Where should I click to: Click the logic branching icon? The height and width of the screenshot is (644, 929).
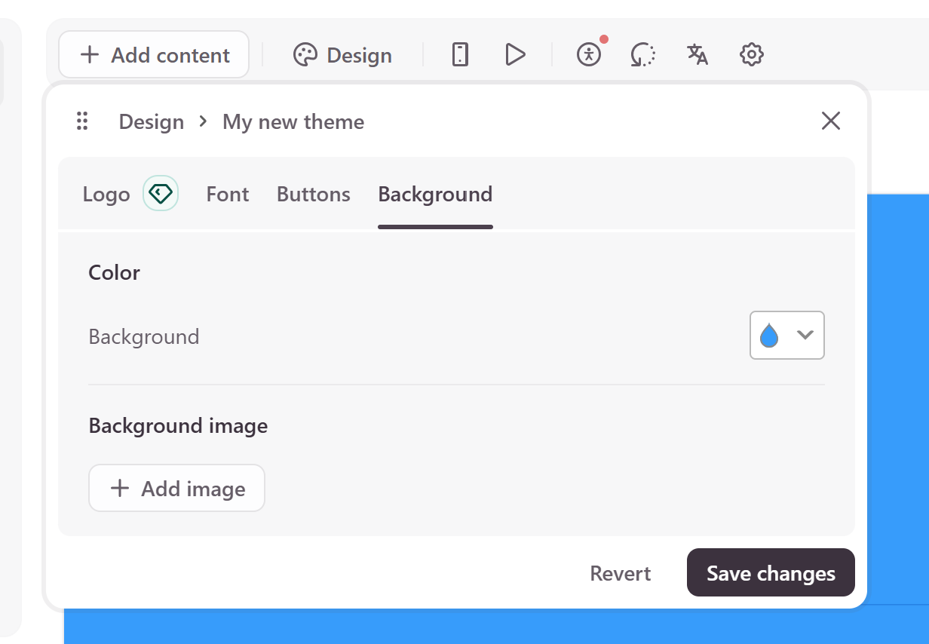click(x=643, y=54)
